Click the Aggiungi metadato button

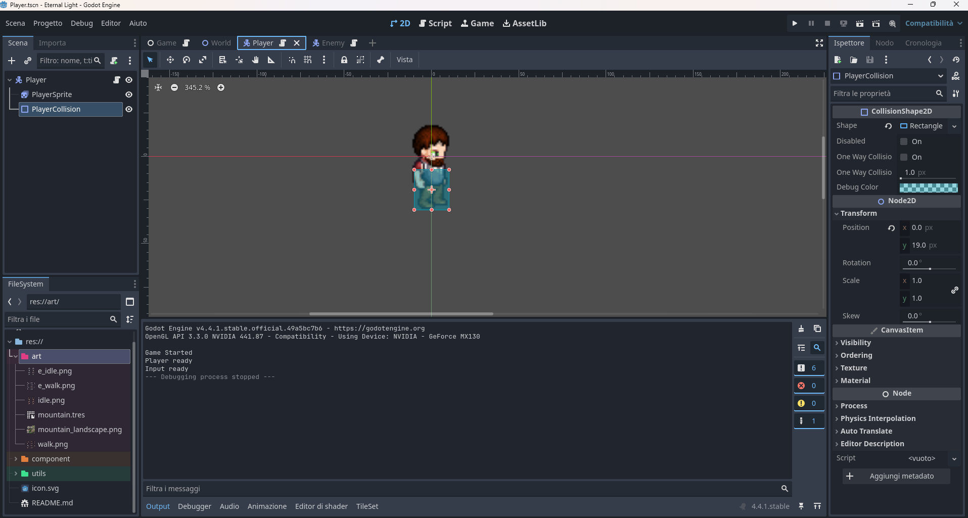click(896, 476)
